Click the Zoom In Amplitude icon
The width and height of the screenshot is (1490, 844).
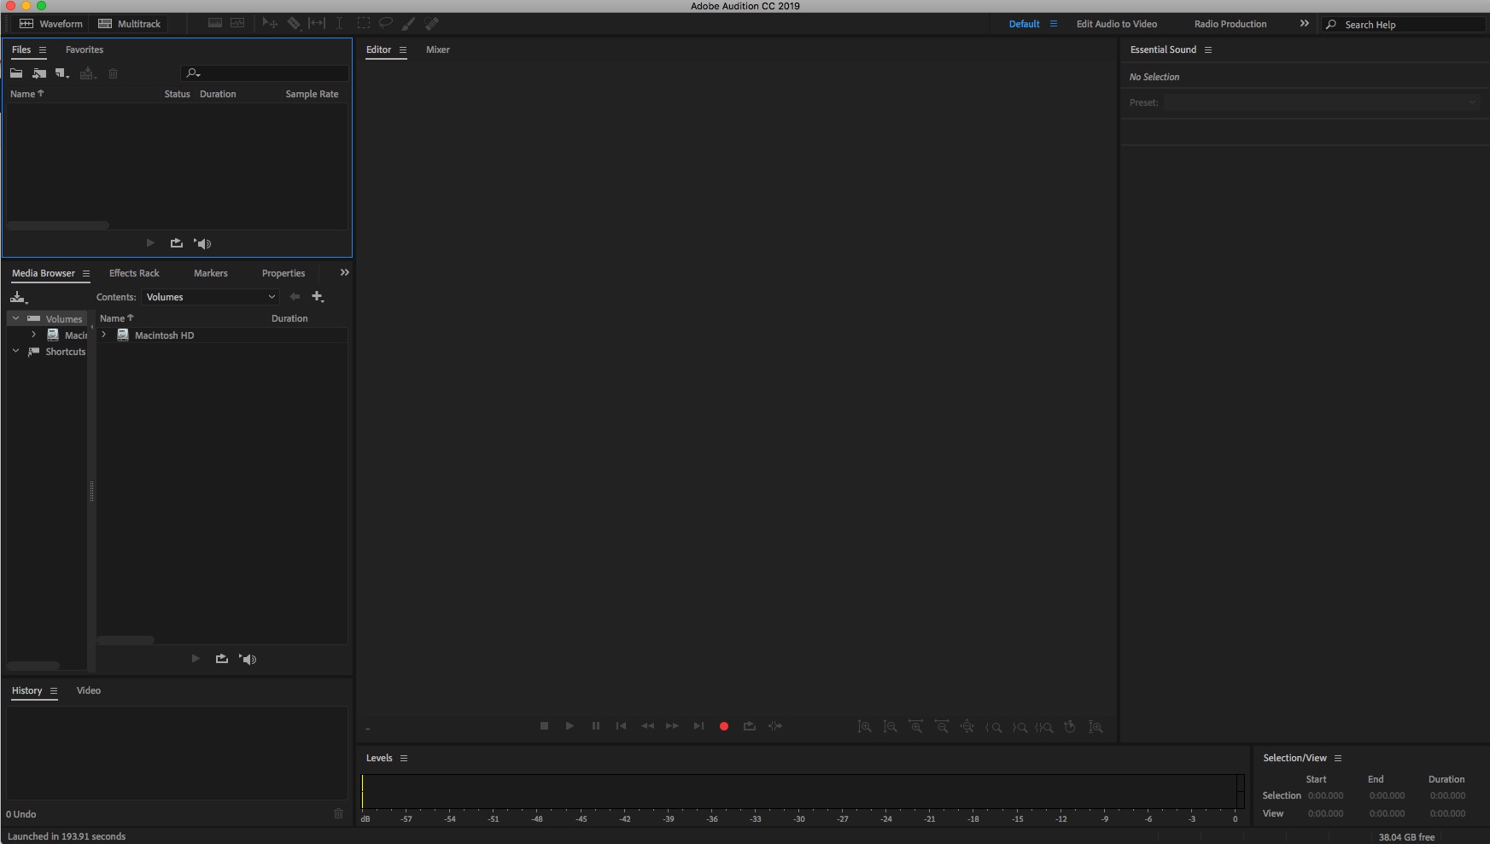[x=865, y=727]
